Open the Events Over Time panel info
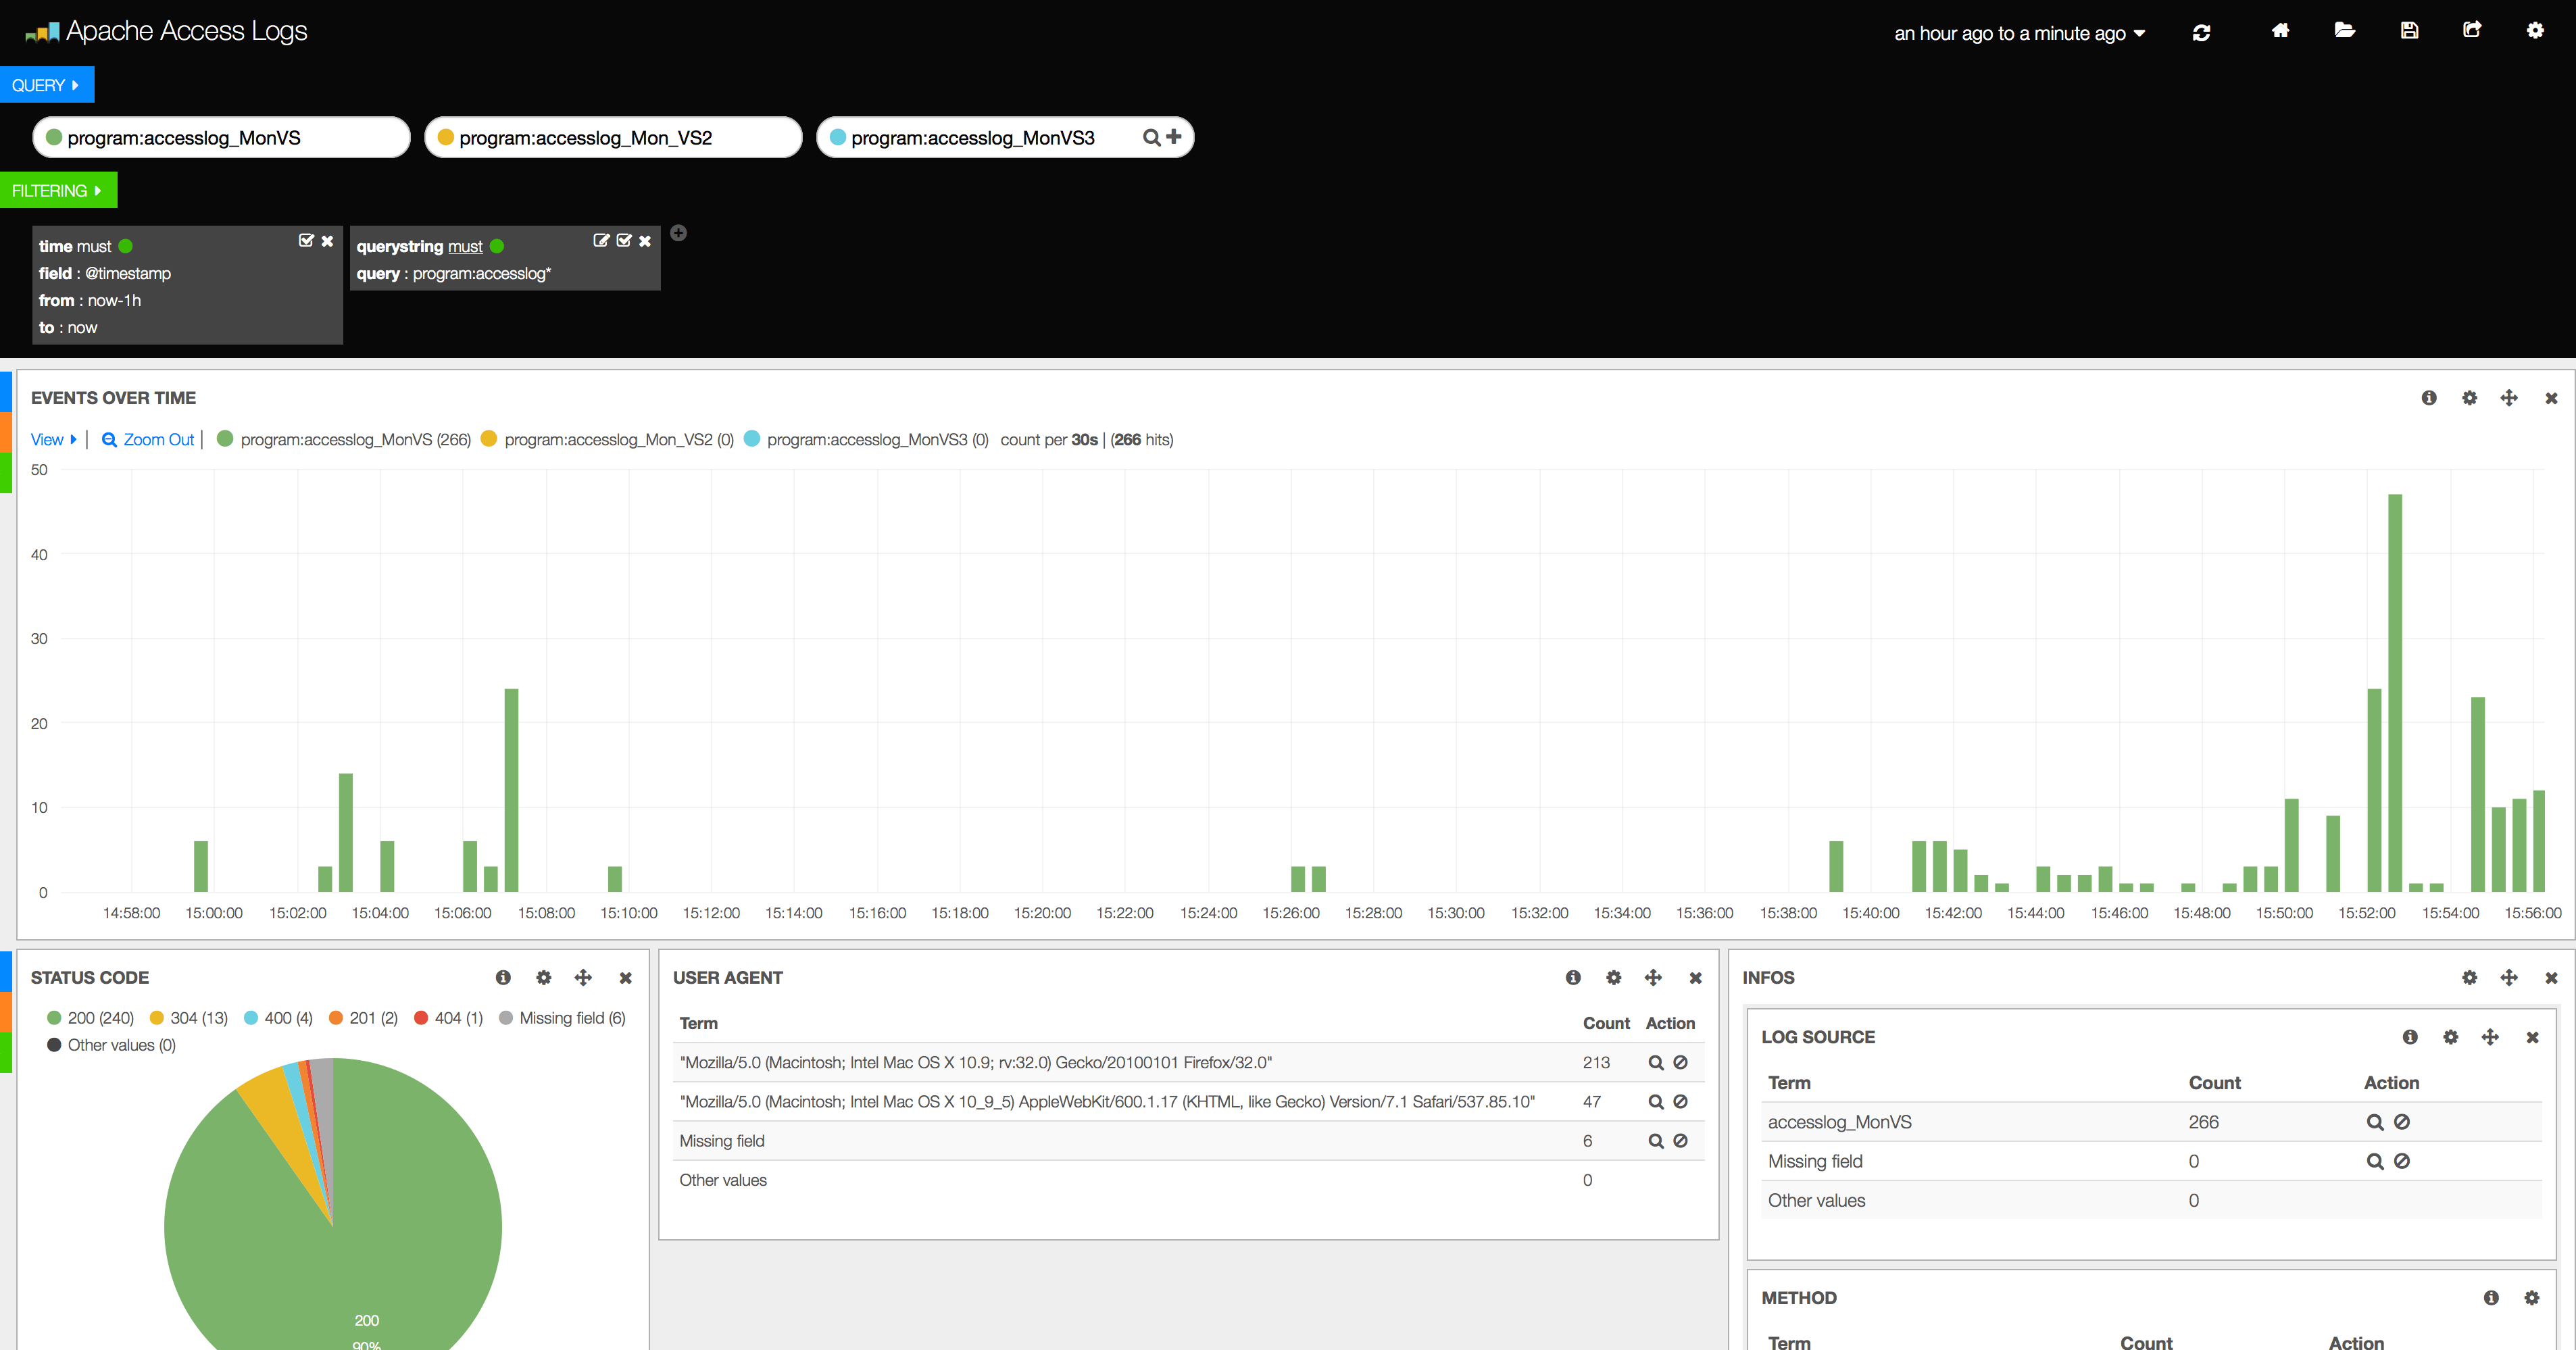 click(2430, 397)
